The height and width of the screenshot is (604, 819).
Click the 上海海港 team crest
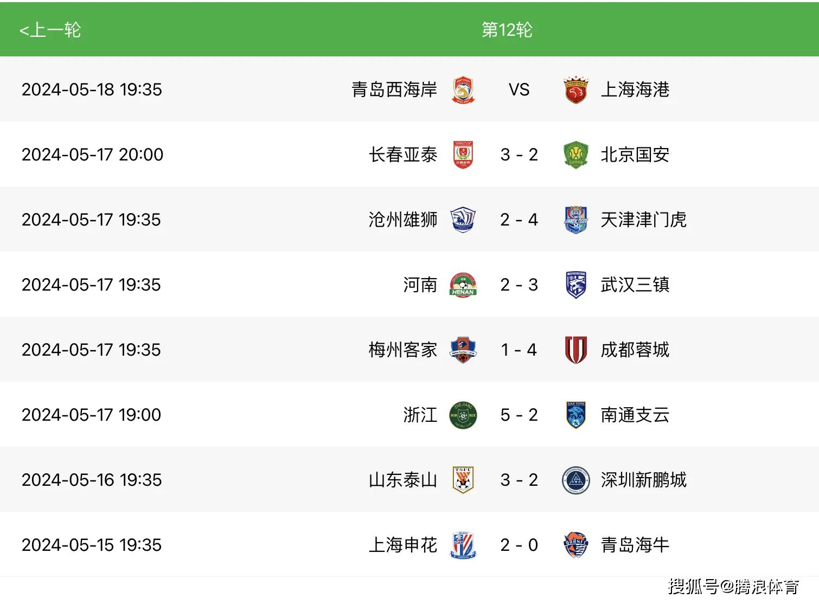575,90
